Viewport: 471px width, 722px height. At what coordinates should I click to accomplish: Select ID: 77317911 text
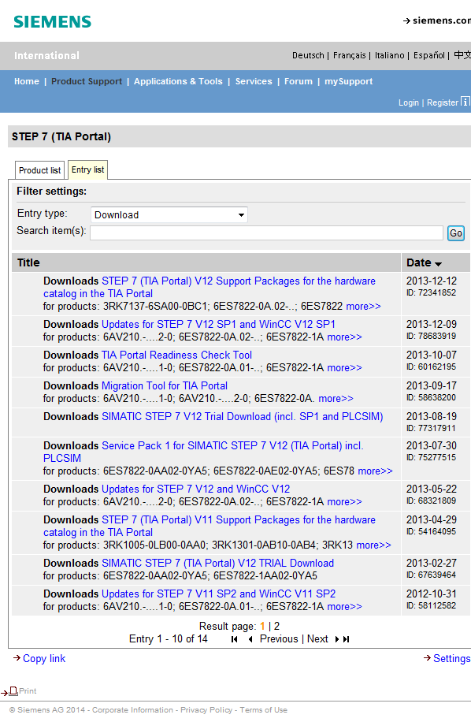click(431, 428)
